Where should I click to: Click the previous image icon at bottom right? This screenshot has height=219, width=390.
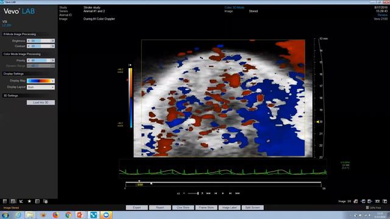(x=363, y=201)
